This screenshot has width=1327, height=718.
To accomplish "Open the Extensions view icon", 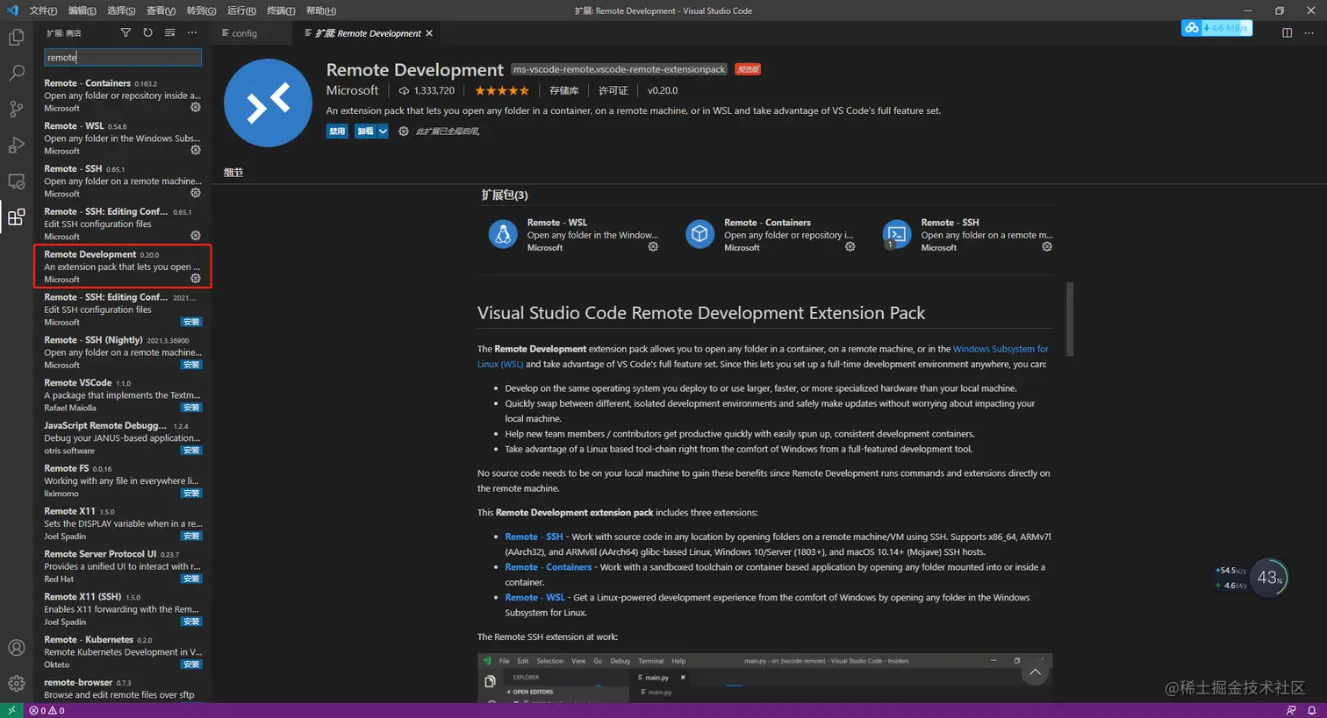I will (16, 217).
